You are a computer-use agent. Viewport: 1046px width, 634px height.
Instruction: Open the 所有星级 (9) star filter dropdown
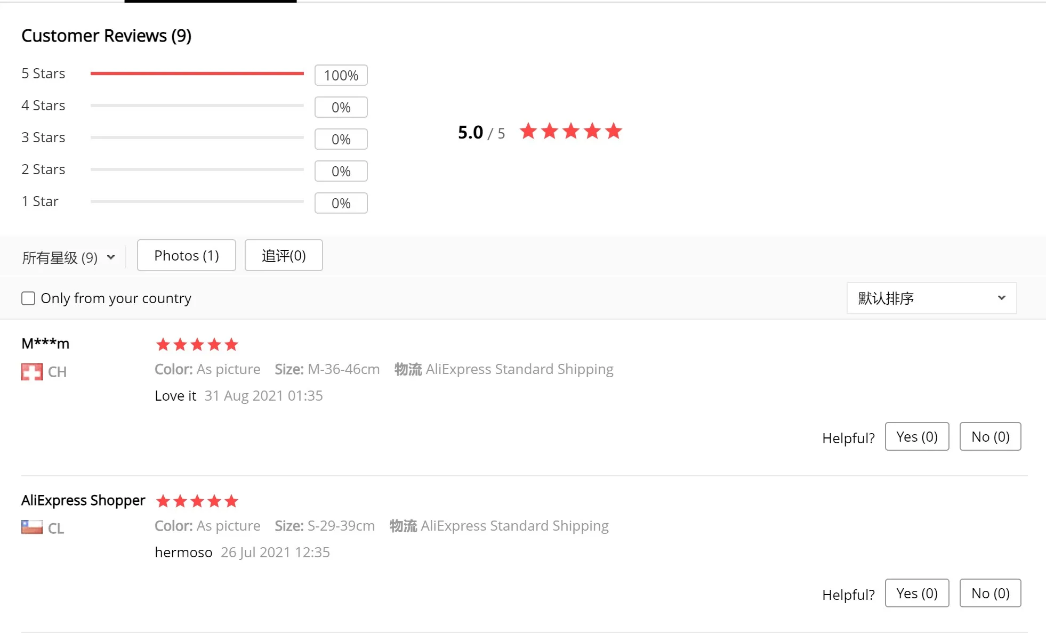(68, 257)
